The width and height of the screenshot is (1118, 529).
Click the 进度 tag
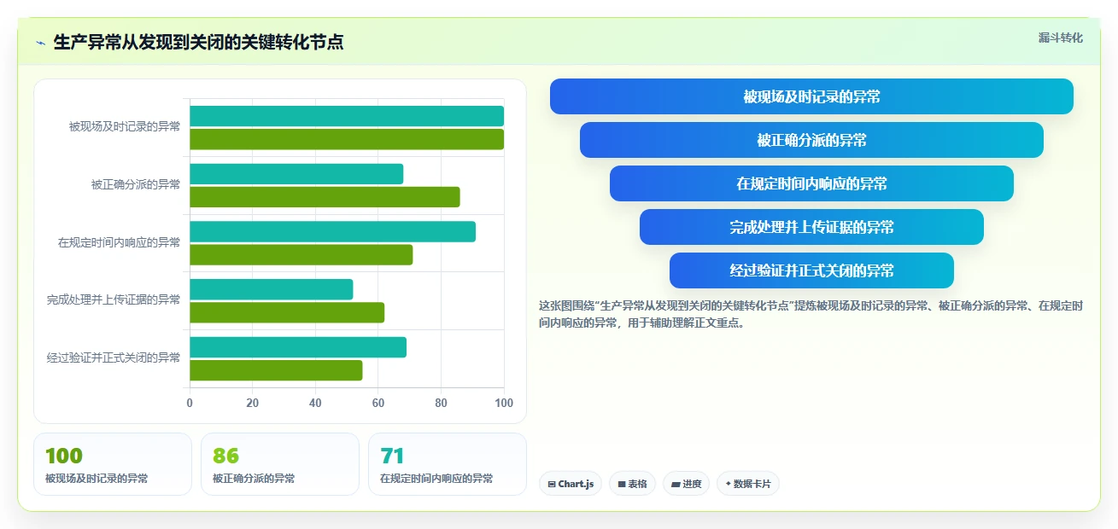(x=687, y=484)
